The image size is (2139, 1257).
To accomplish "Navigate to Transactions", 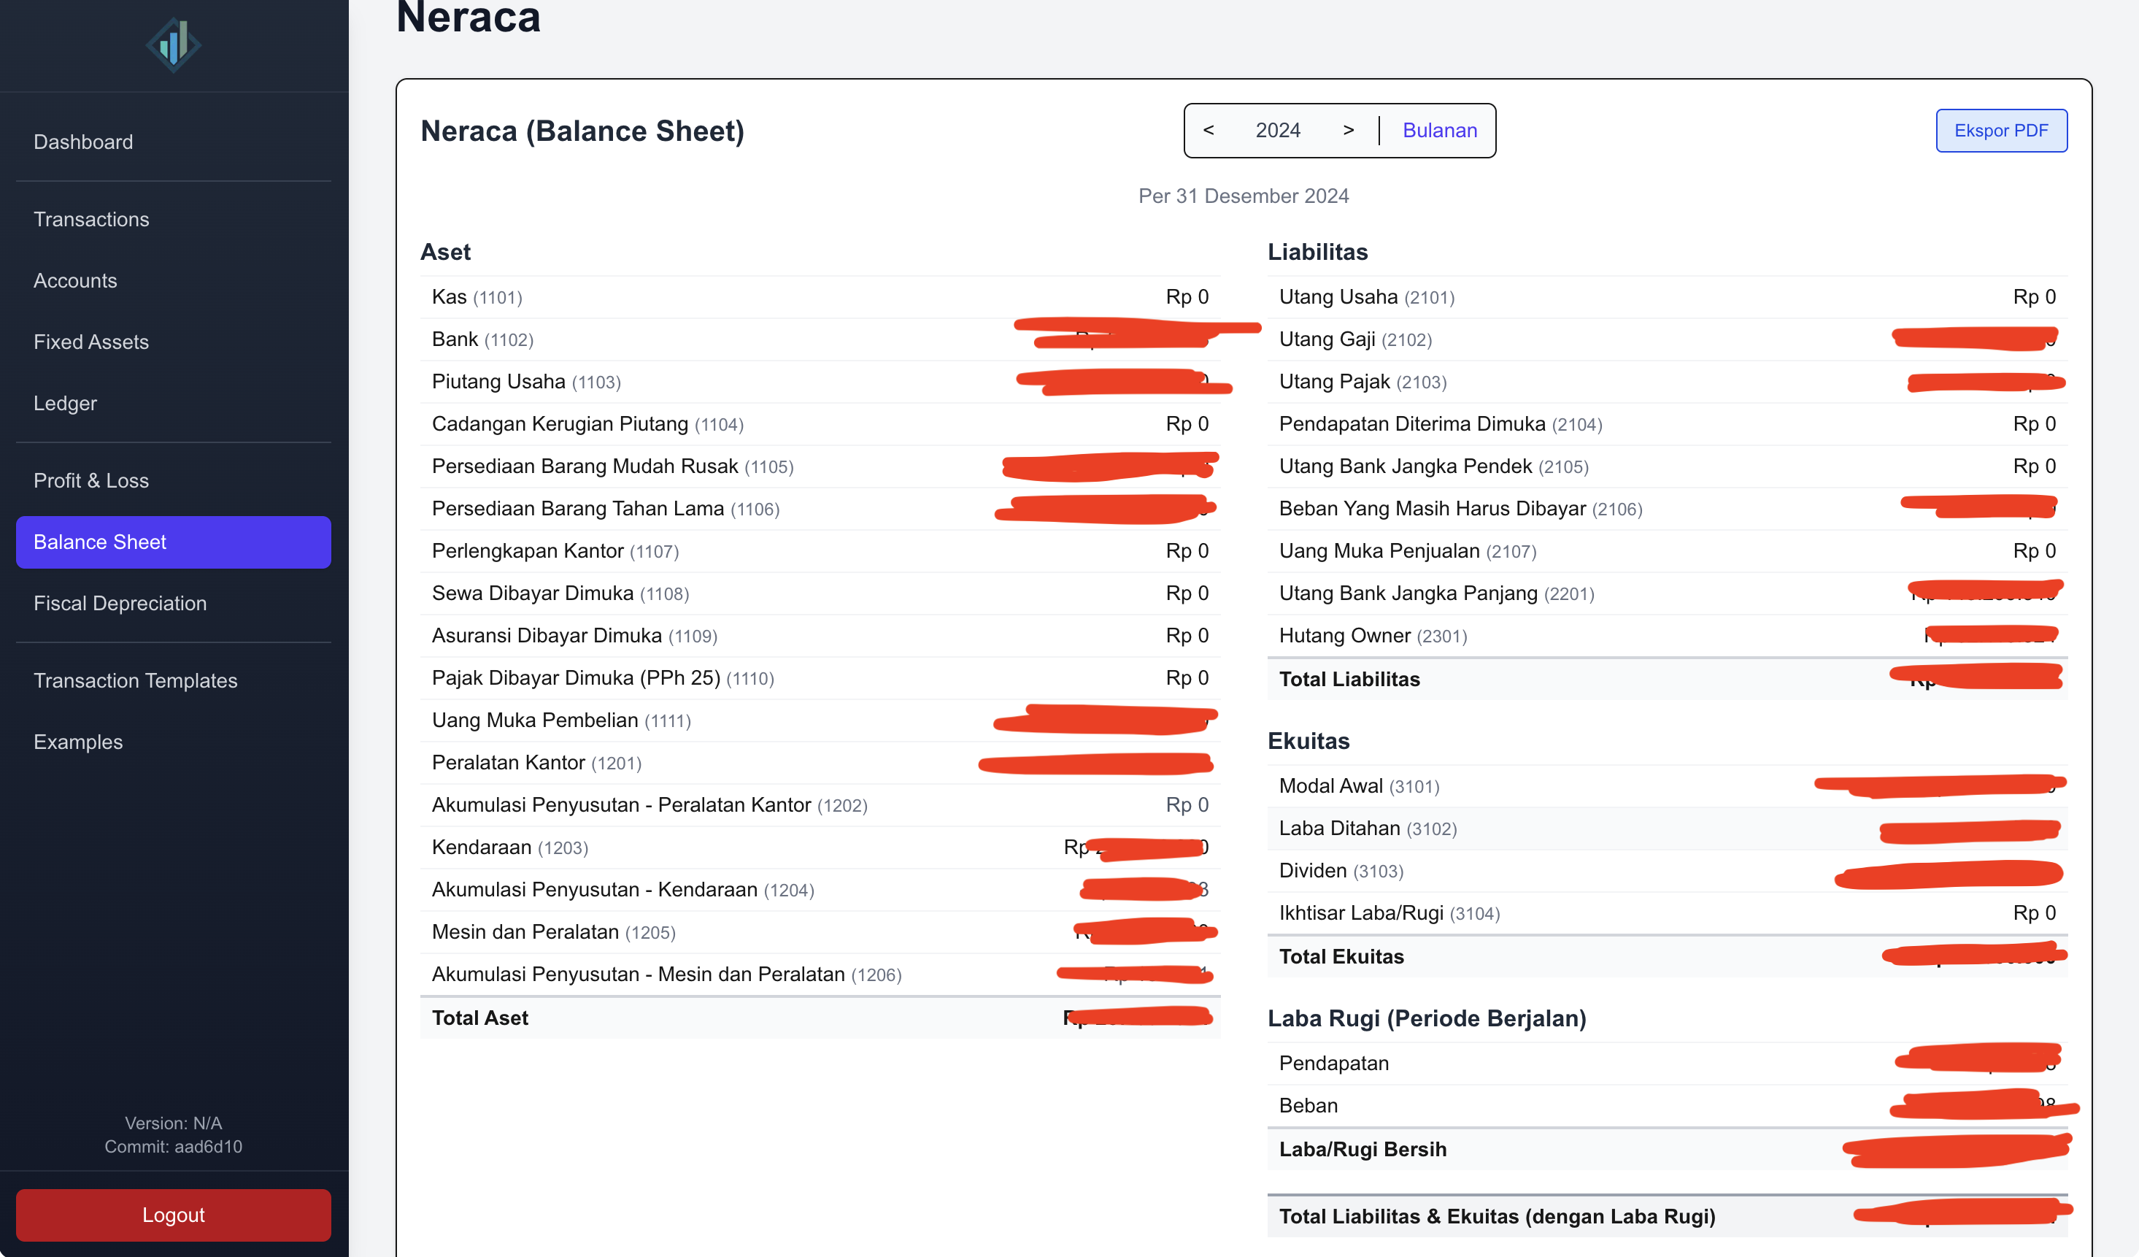I will (90, 219).
